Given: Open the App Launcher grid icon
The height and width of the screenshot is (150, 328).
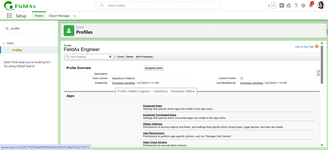Looking at the screenshot, I should [x=9, y=16].
